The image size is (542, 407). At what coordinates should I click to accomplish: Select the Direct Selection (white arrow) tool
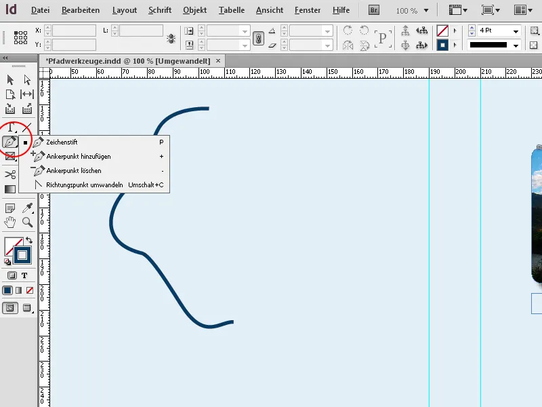click(27, 80)
